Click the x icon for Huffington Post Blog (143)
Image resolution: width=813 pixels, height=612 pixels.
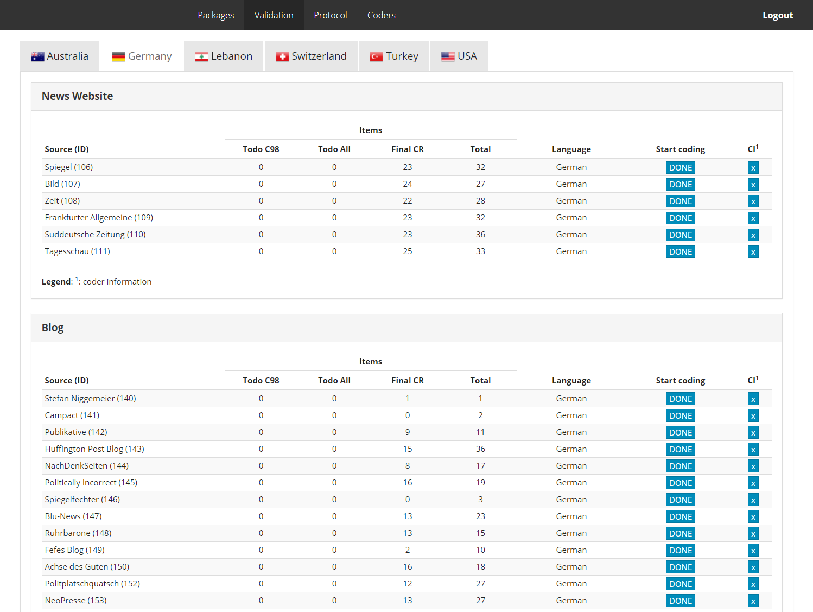coord(753,450)
